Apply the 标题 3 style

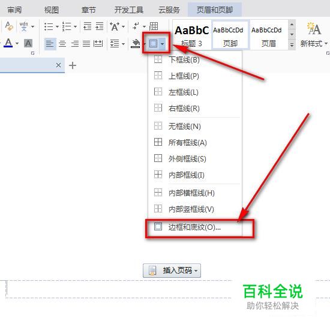[x=192, y=35]
